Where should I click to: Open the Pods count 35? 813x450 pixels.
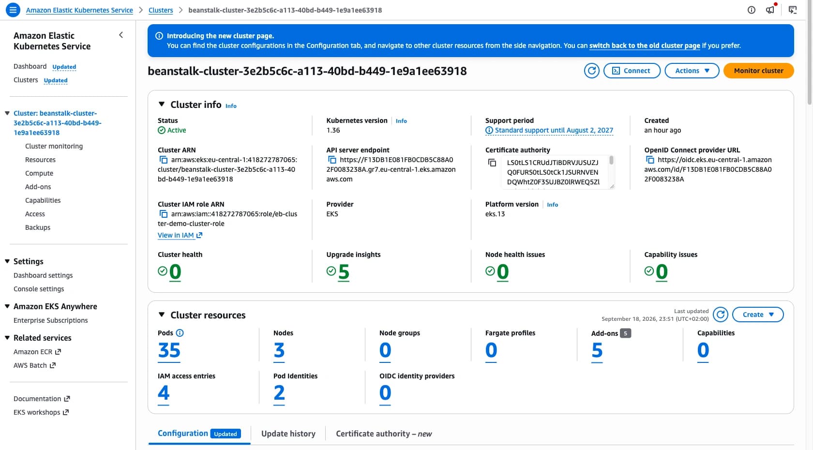(169, 350)
